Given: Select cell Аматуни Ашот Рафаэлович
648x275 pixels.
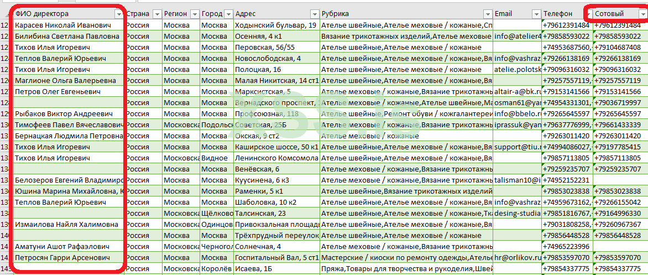Looking at the screenshot, I should (x=69, y=246).
